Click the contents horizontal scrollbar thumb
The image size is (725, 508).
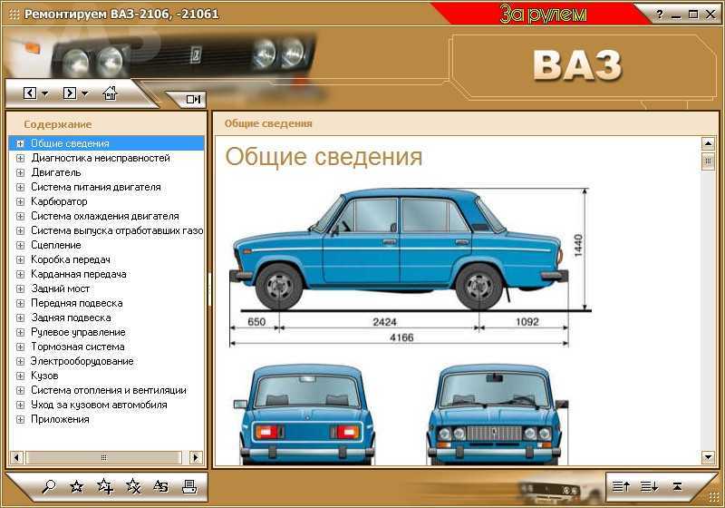click(x=103, y=457)
